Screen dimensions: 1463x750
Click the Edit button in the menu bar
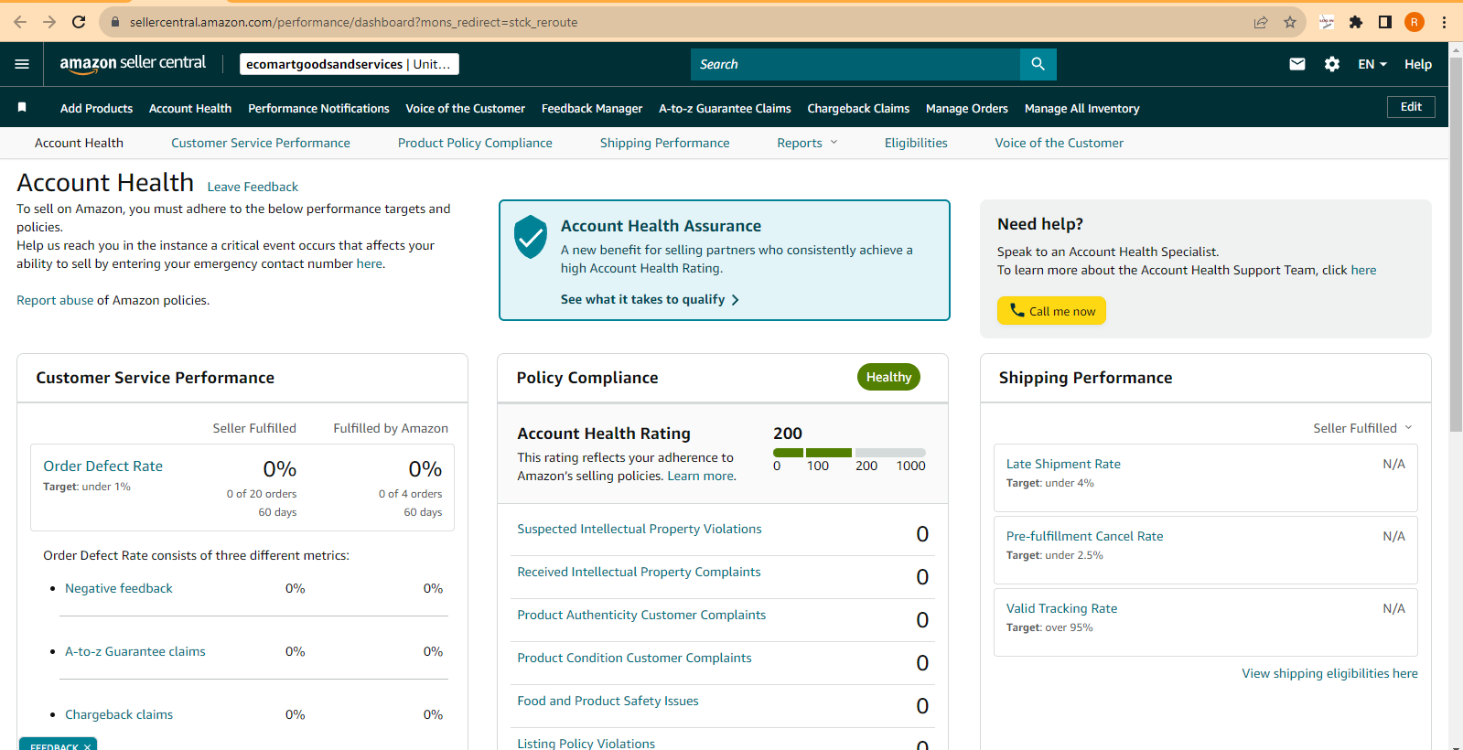point(1411,107)
